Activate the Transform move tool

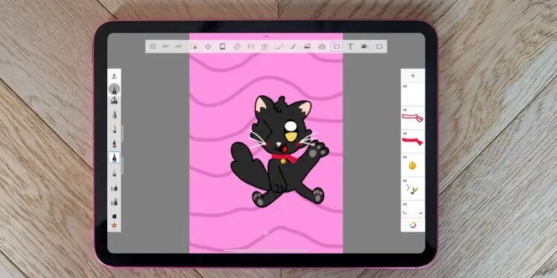208,47
